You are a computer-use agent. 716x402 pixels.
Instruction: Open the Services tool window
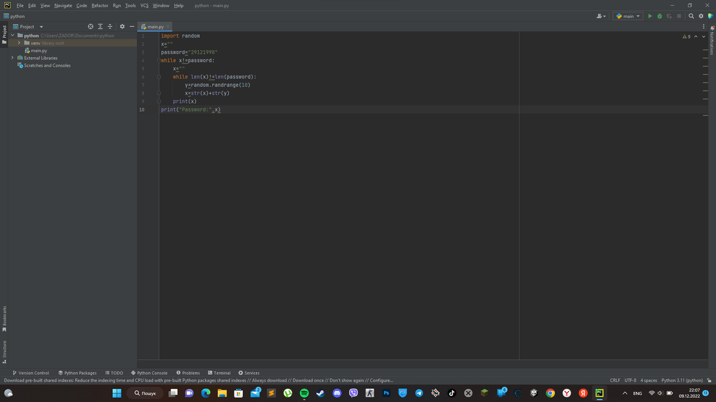coord(249,373)
